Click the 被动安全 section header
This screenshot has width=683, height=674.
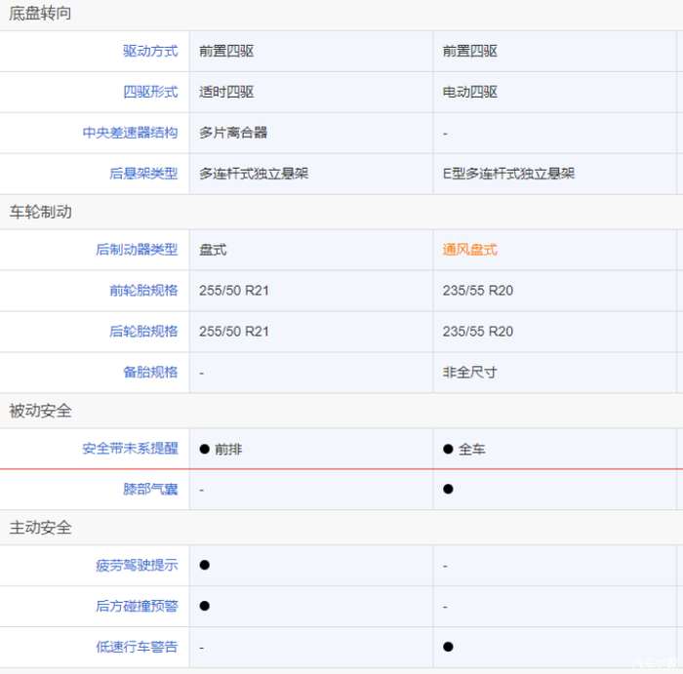click(x=40, y=411)
